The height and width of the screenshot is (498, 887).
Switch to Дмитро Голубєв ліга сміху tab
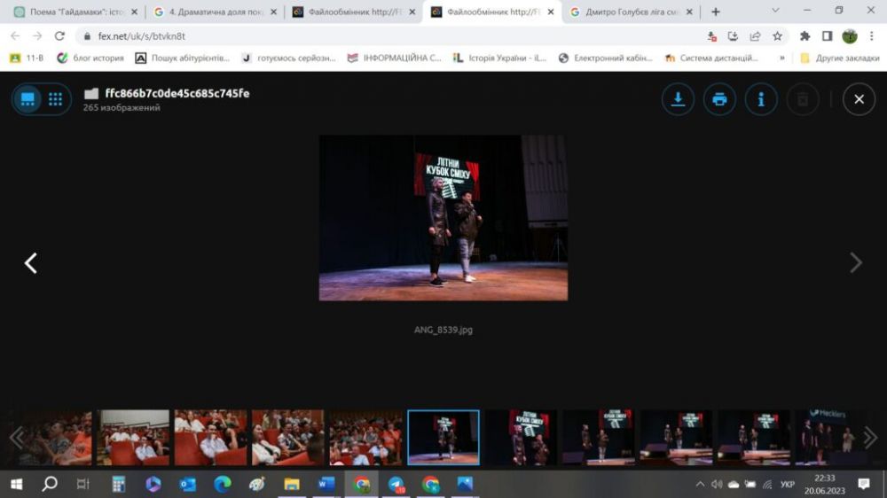pyautogui.click(x=626, y=12)
